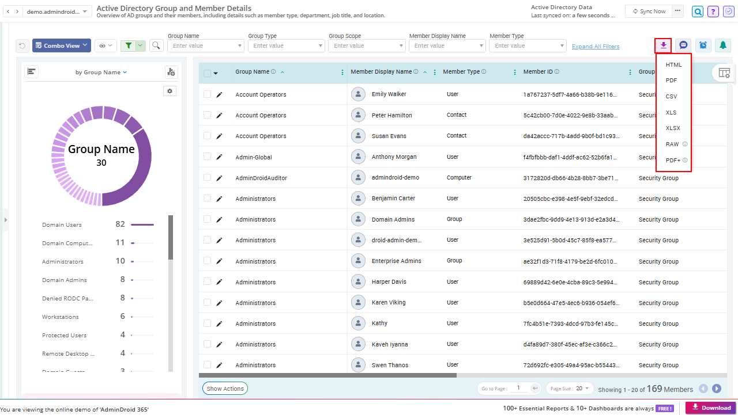
Task: Open the task status check icon
Action: 728,12
